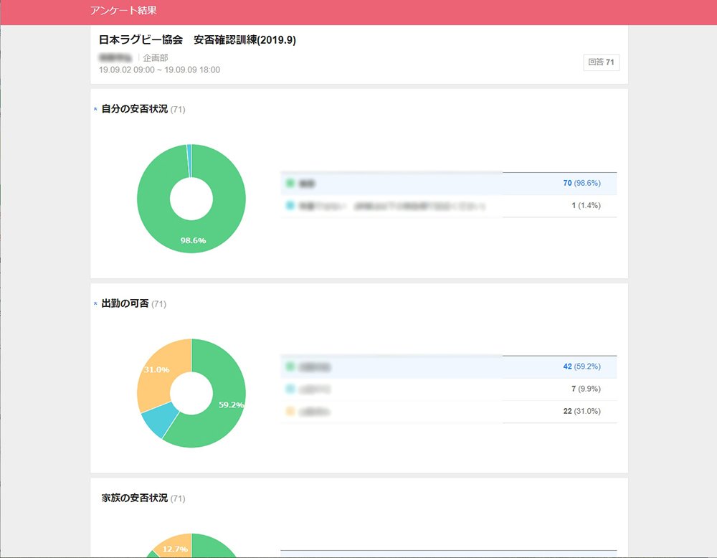Viewport: 717px width, 558px height.
Task: Click the 7 (9.9%) result row
Action: tap(449, 389)
